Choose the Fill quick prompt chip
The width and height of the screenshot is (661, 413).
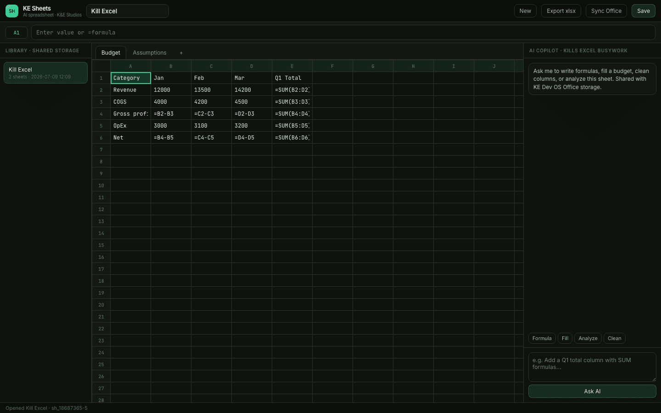tap(565, 338)
